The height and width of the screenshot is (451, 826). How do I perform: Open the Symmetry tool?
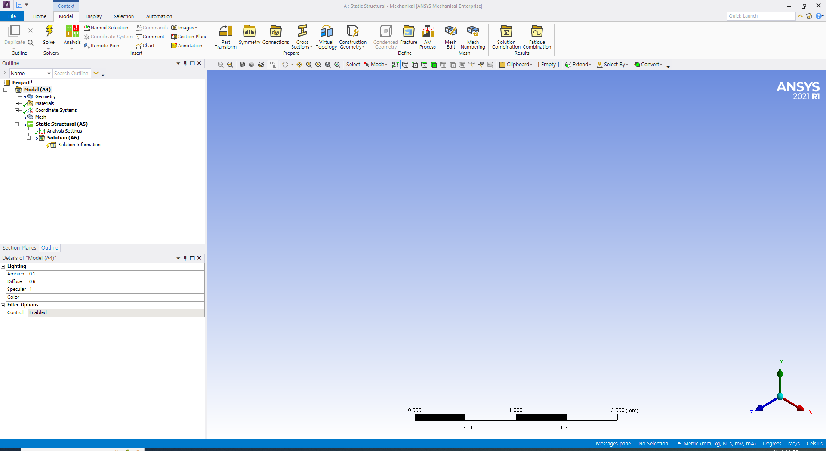(x=250, y=35)
